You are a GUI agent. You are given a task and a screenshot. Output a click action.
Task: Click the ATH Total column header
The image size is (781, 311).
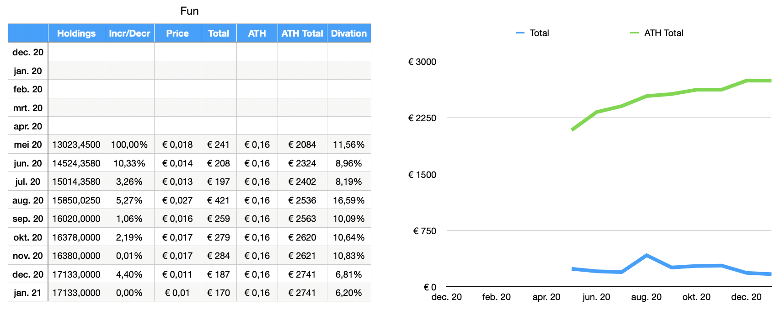tap(302, 33)
